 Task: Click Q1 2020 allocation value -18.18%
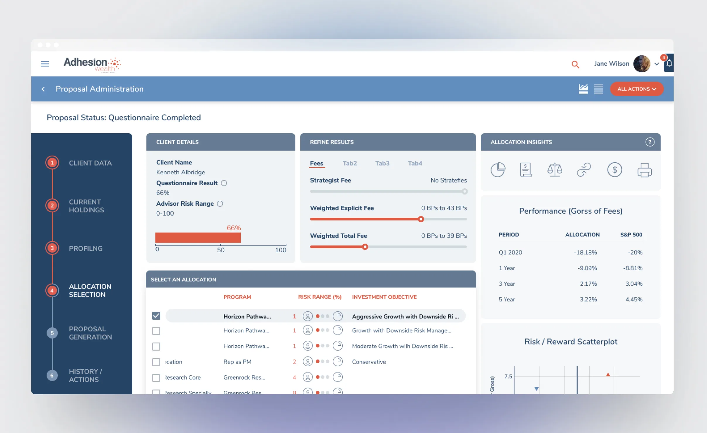coord(585,252)
